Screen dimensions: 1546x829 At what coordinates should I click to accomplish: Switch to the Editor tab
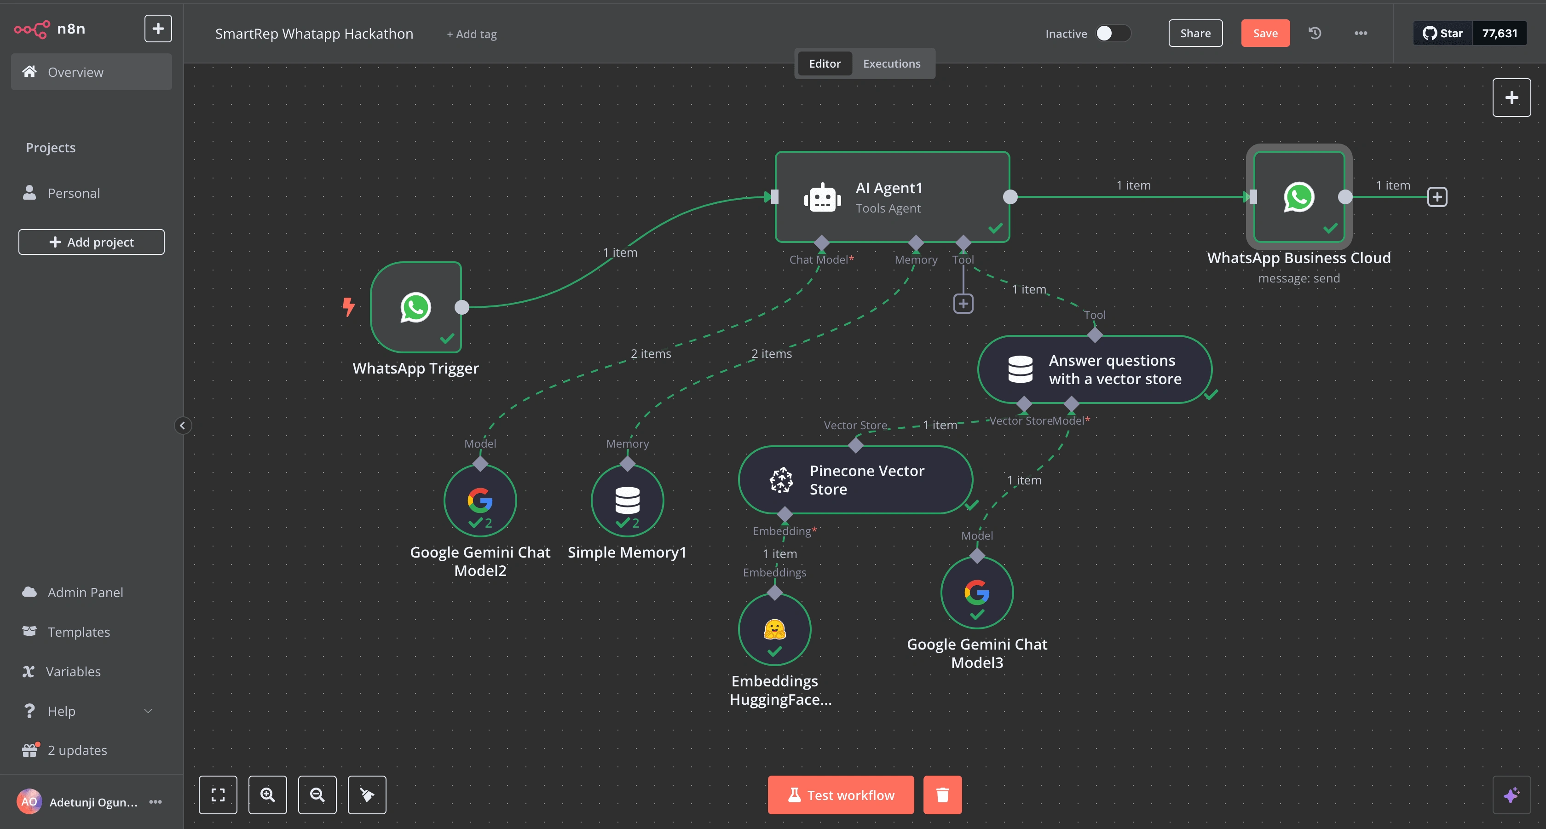pyautogui.click(x=825, y=63)
